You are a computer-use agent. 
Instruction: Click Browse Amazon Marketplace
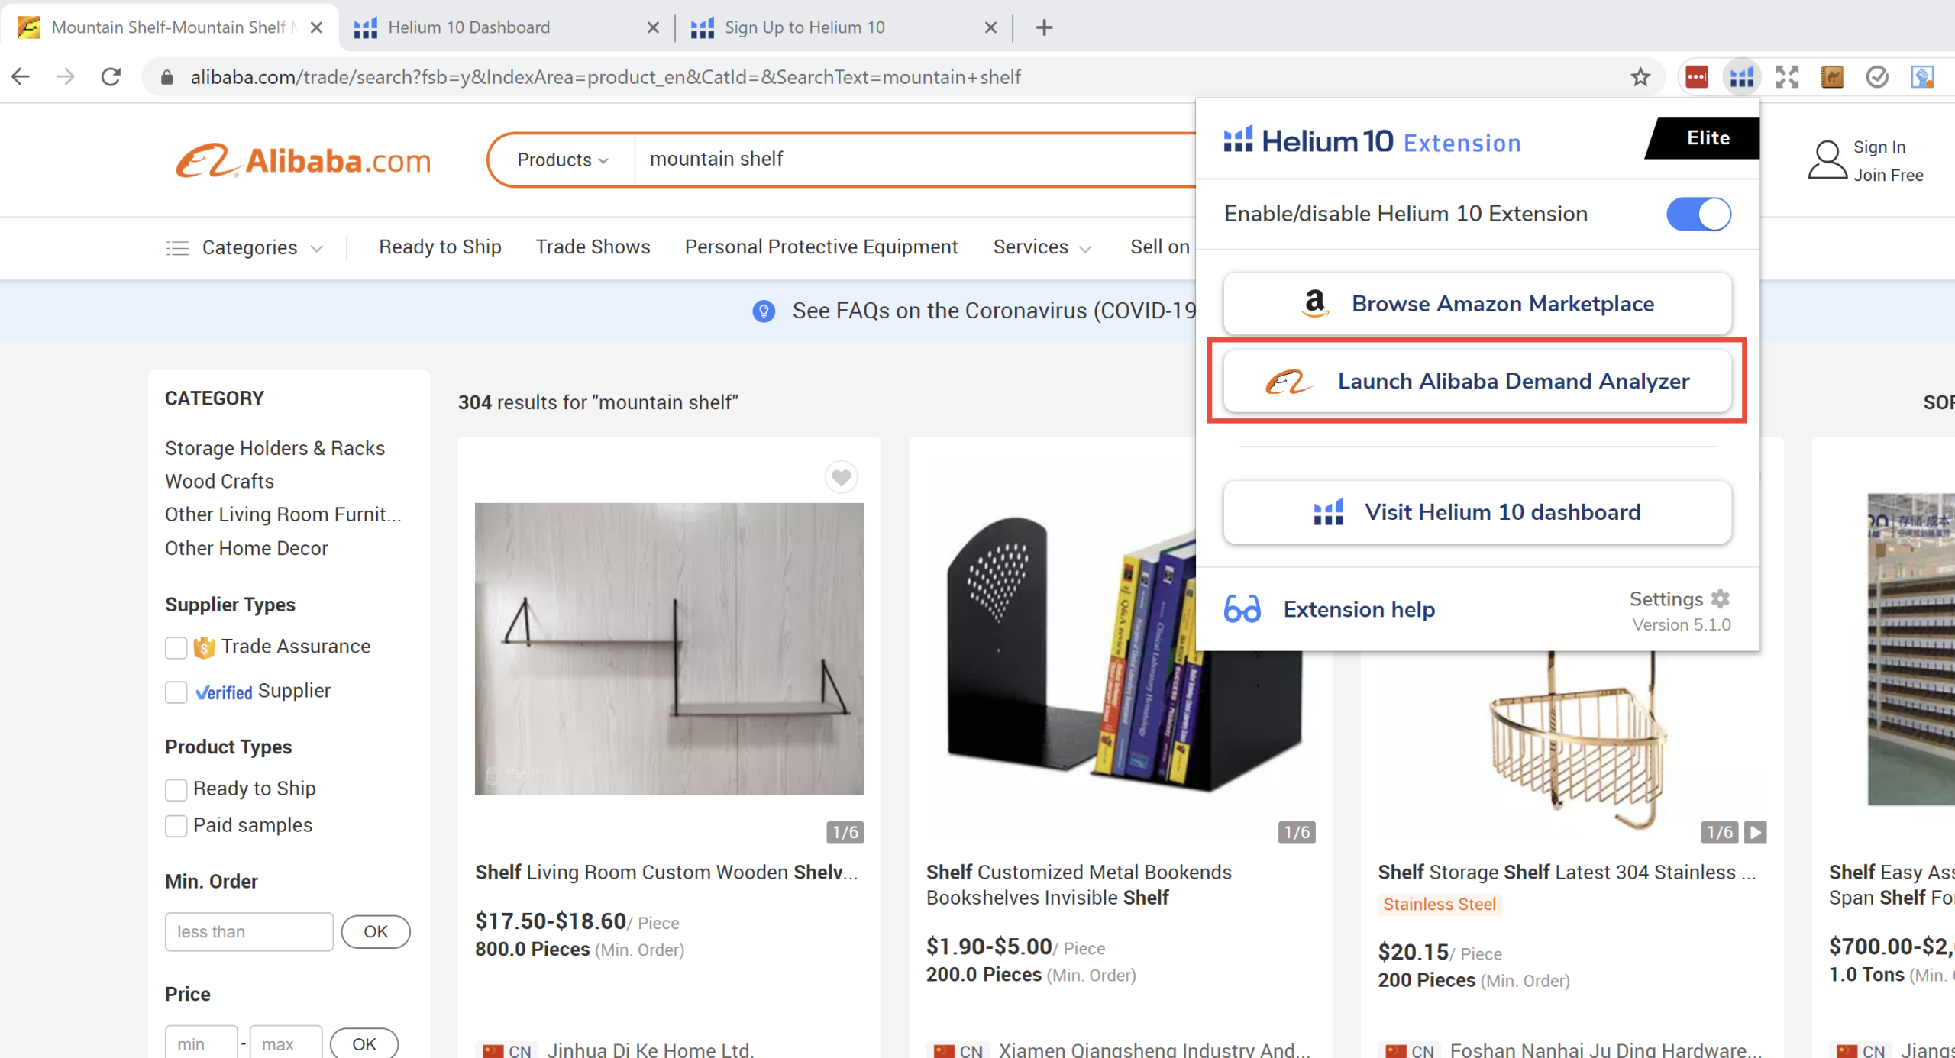[1477, 303]
